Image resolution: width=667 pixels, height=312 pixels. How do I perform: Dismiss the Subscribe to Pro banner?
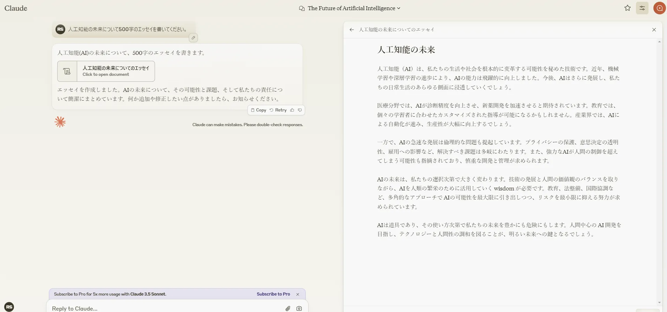tap(298, 294)
